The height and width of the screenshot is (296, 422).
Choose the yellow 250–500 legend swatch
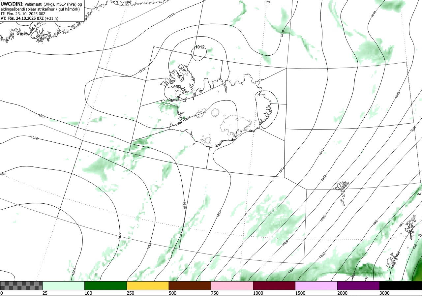[148, 285]
